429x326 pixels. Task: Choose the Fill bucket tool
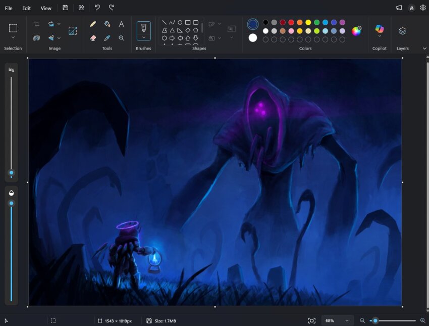[107, 24]
